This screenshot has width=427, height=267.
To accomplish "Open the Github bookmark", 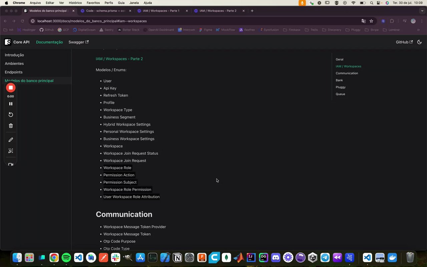I will coord(47,30).
